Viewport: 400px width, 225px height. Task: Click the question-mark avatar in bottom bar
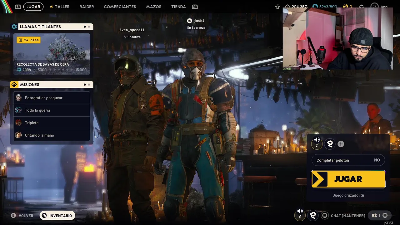click(x=300, y=215)
